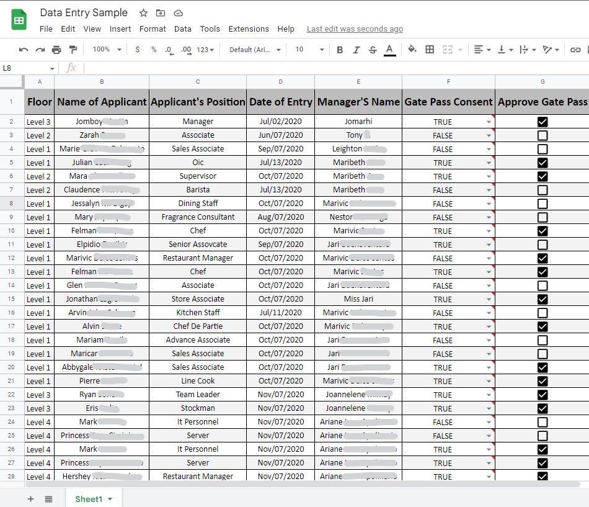589x507 pixels.
Task: Click the Undo arrow icon
Action: (x=24, y=50)
